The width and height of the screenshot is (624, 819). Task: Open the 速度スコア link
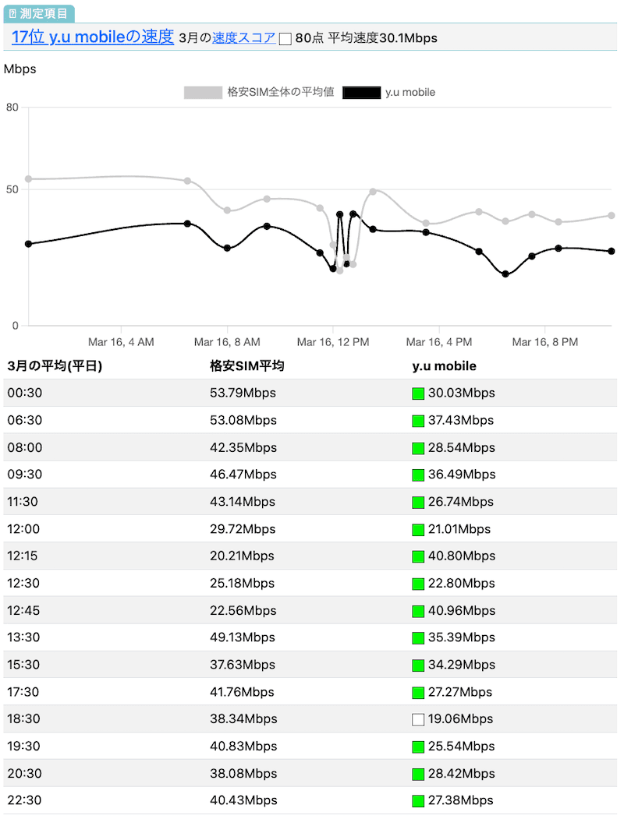(243, 37)
